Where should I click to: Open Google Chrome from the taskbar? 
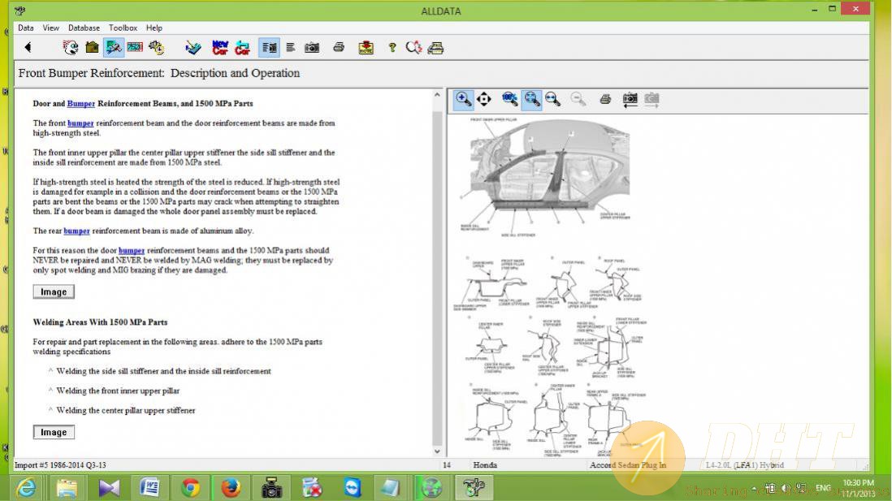click(191, 487)
